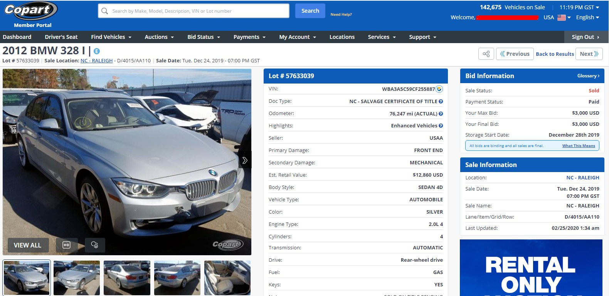Click the share icon button
Image resolution: width=609 pixels, height=296 pixels.
pos(486,54)
